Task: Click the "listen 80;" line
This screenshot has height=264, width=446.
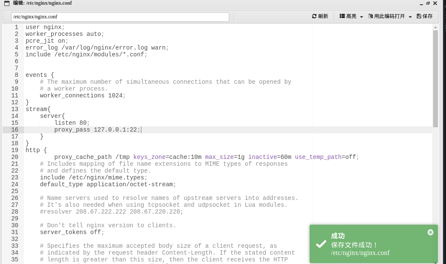Action: pos(72,123)
